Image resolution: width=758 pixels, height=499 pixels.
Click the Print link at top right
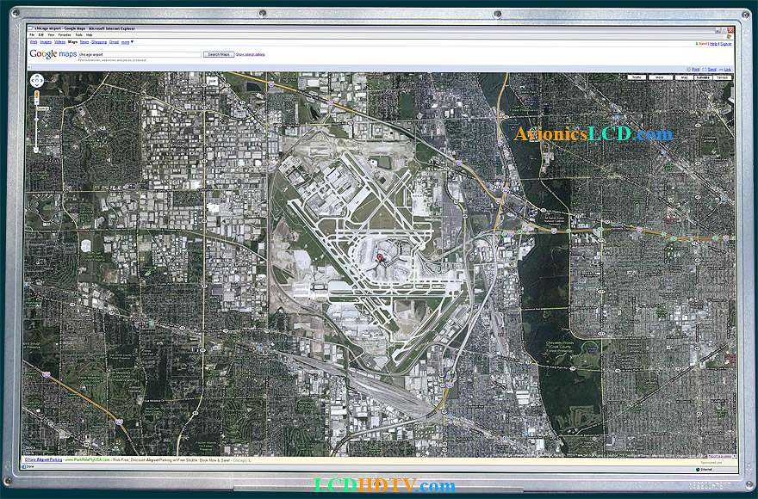tap(695, 69)
